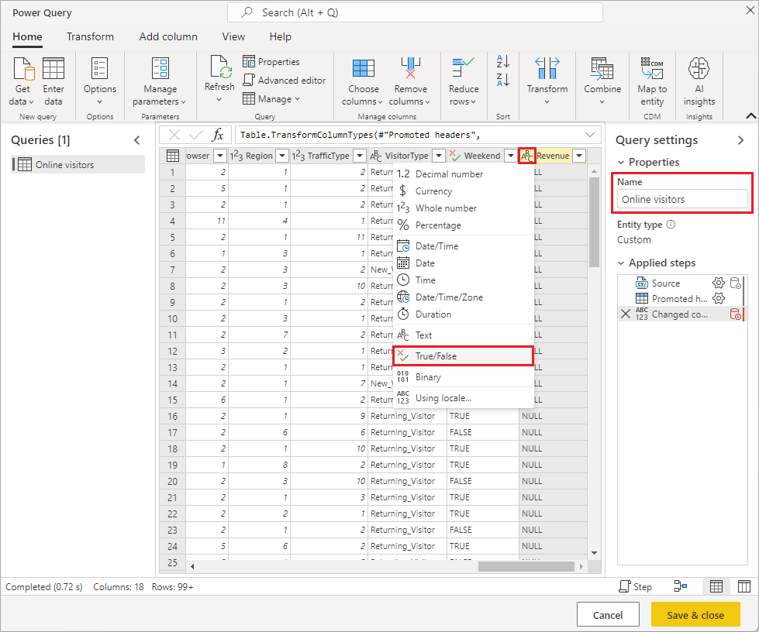Cancel the formula bar edit (X)
The height and width of the screenshot is (632, 759).
coord(174,135)
